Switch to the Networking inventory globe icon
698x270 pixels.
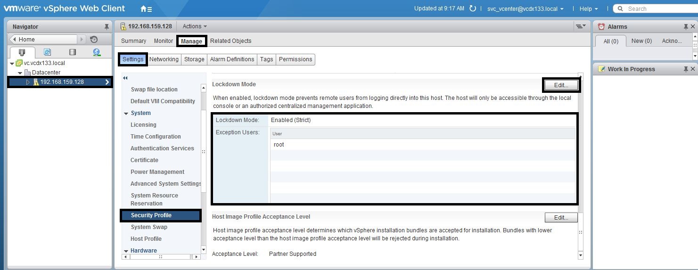point(97,52)
